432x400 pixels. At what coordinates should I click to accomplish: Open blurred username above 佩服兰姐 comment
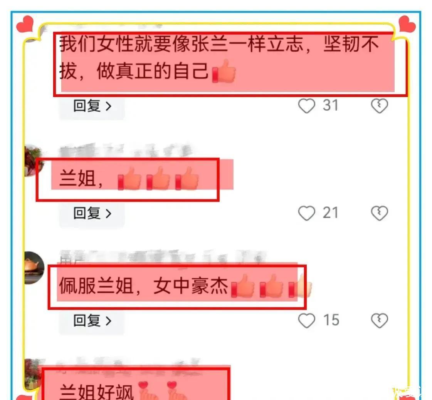163,257
